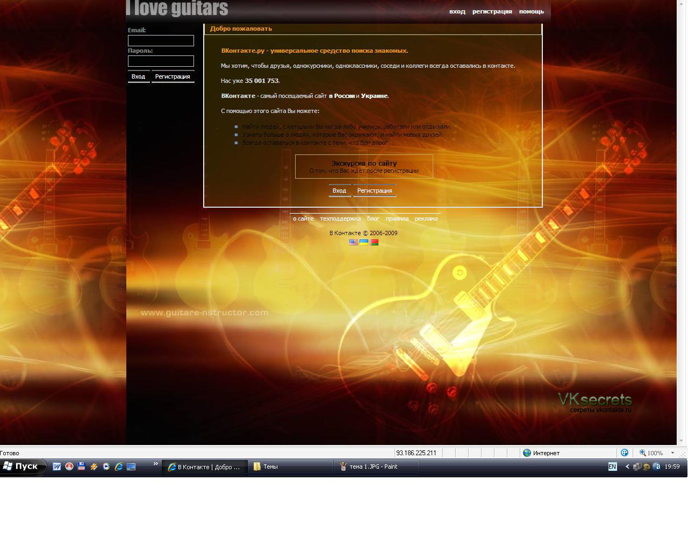Image resolution: width=688 pixels, height=551 pixels.
Task: Click IP address 93.186.225.211 in status bar
Action: tap(416, 453)
